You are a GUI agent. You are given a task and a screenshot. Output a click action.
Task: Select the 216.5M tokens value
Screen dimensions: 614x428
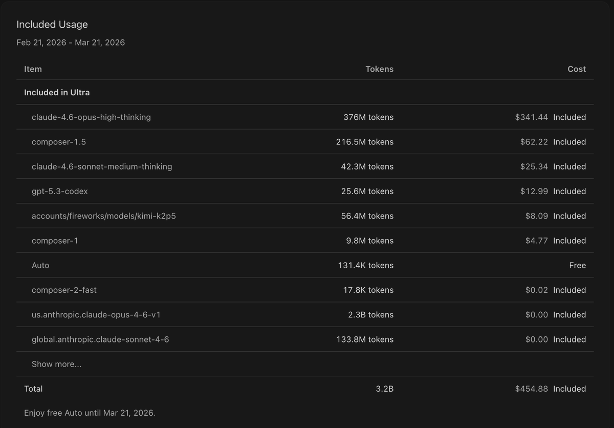pos(365,142)
